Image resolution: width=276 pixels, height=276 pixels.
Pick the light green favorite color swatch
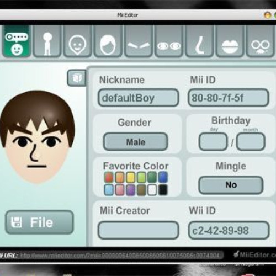tap(141, 177)
